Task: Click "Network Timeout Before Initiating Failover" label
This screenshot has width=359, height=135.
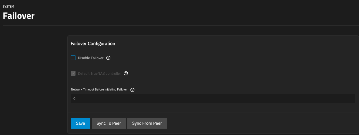Action: 99,90
